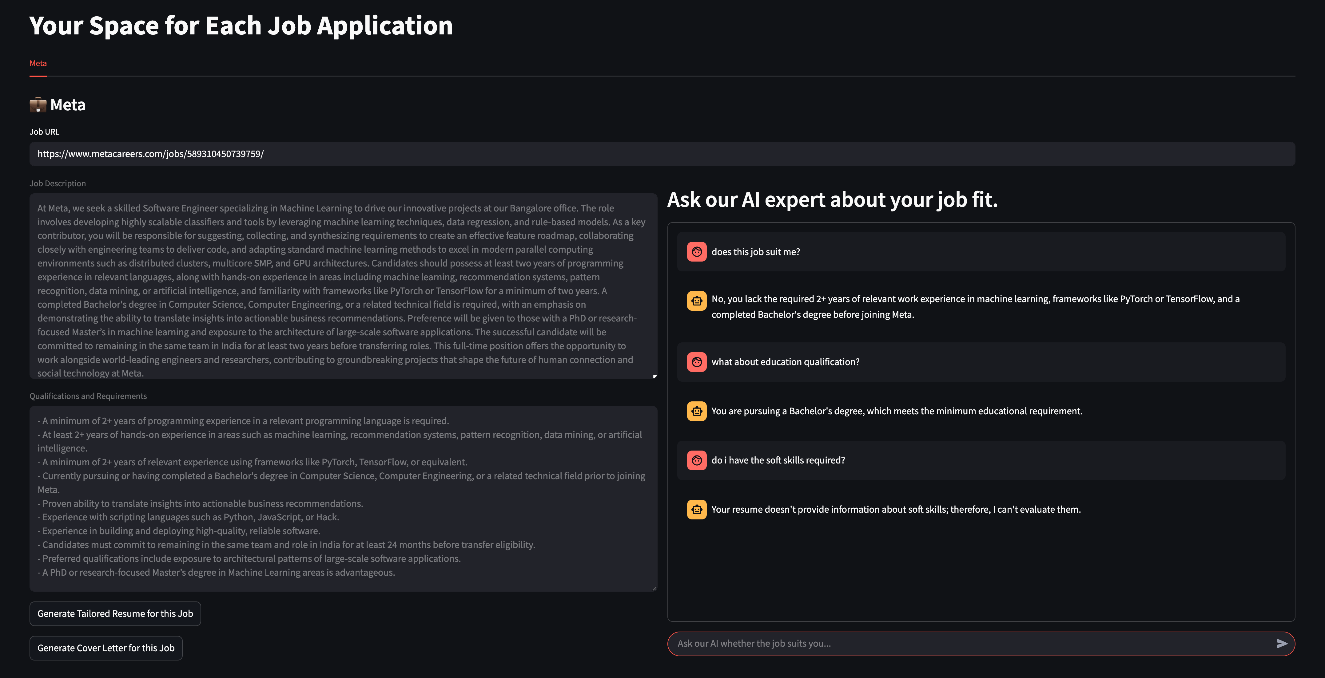Image resolution: width=1325 pixels, height=678 pixels.
Task: Click 'Ask our AI expert about your job fit.' heading
Action: point(832,200)
